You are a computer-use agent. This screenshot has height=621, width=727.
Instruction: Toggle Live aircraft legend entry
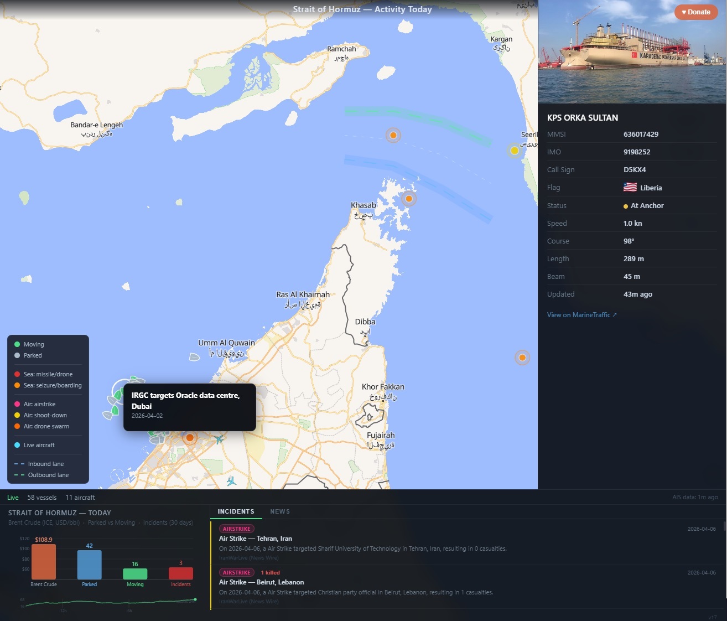34,445
